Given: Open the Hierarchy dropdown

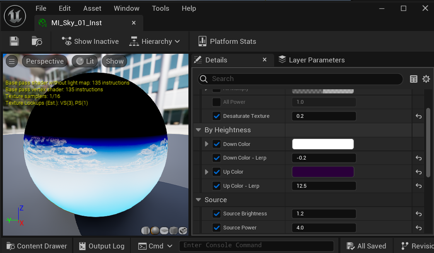Looking at the screenshot, I should (155, 41).
